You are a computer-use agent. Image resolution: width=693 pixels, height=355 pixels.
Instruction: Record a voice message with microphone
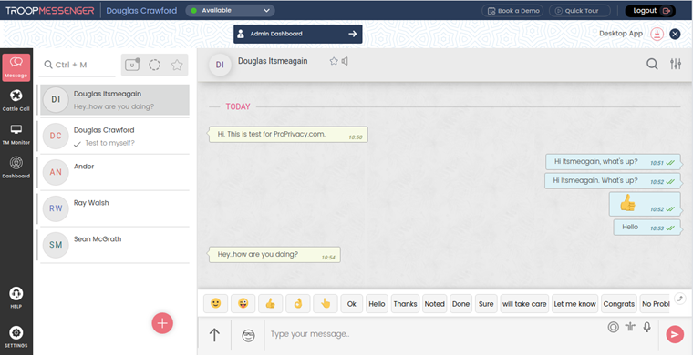[647, 327]
